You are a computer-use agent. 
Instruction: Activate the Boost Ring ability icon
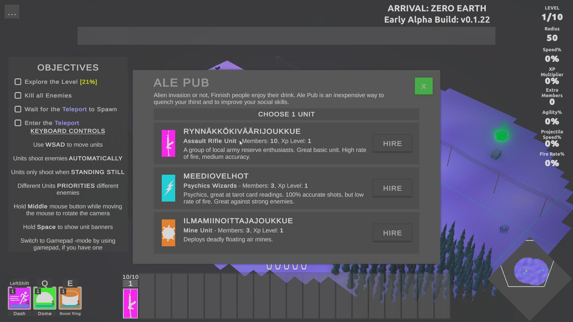coord(70,298)
